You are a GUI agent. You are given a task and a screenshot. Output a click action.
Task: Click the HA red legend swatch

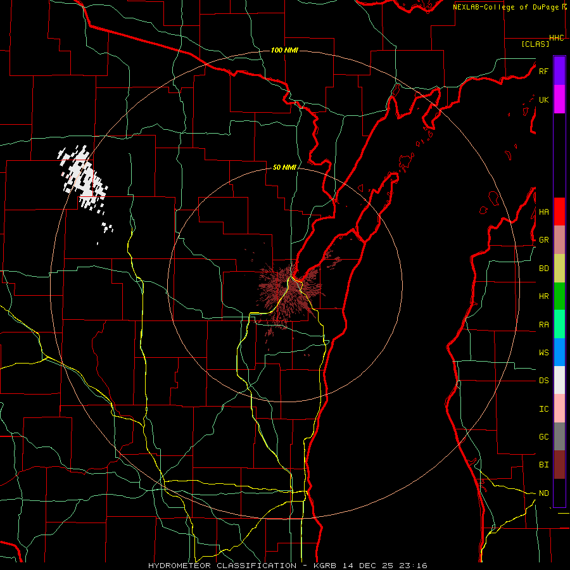click(559, 212)
